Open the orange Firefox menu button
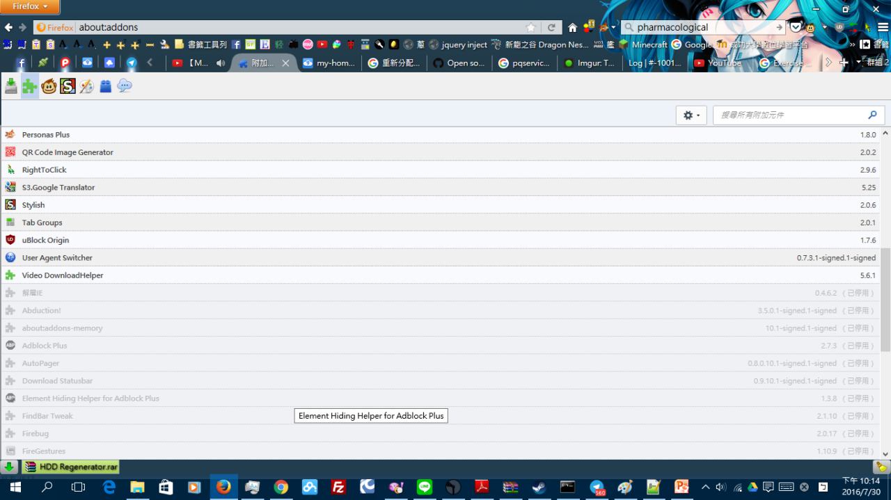This screenshot has height=500, width=891. (x=30, y=6)
